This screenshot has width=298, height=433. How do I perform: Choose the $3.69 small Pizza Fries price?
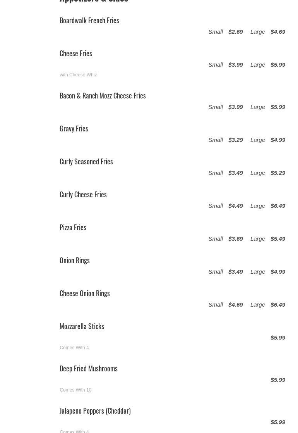(x=236, y=238)
